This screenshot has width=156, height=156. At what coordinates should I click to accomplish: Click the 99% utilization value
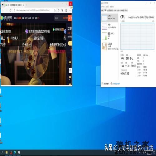click(122, 58)
